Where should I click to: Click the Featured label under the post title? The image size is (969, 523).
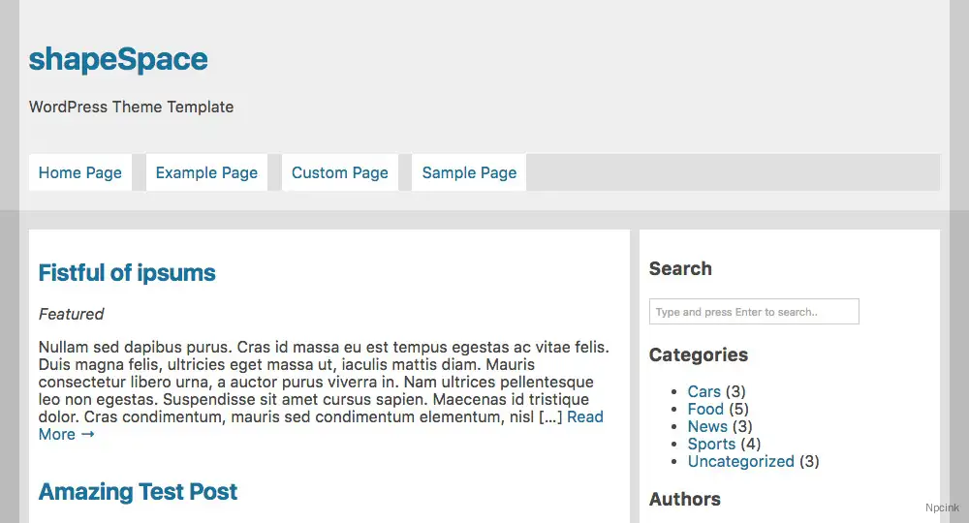coord(71,314)
